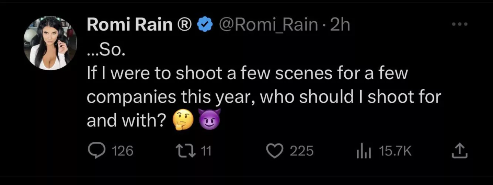Like the tweet with the heart icon
493x185 pixels.
[274, 151]
